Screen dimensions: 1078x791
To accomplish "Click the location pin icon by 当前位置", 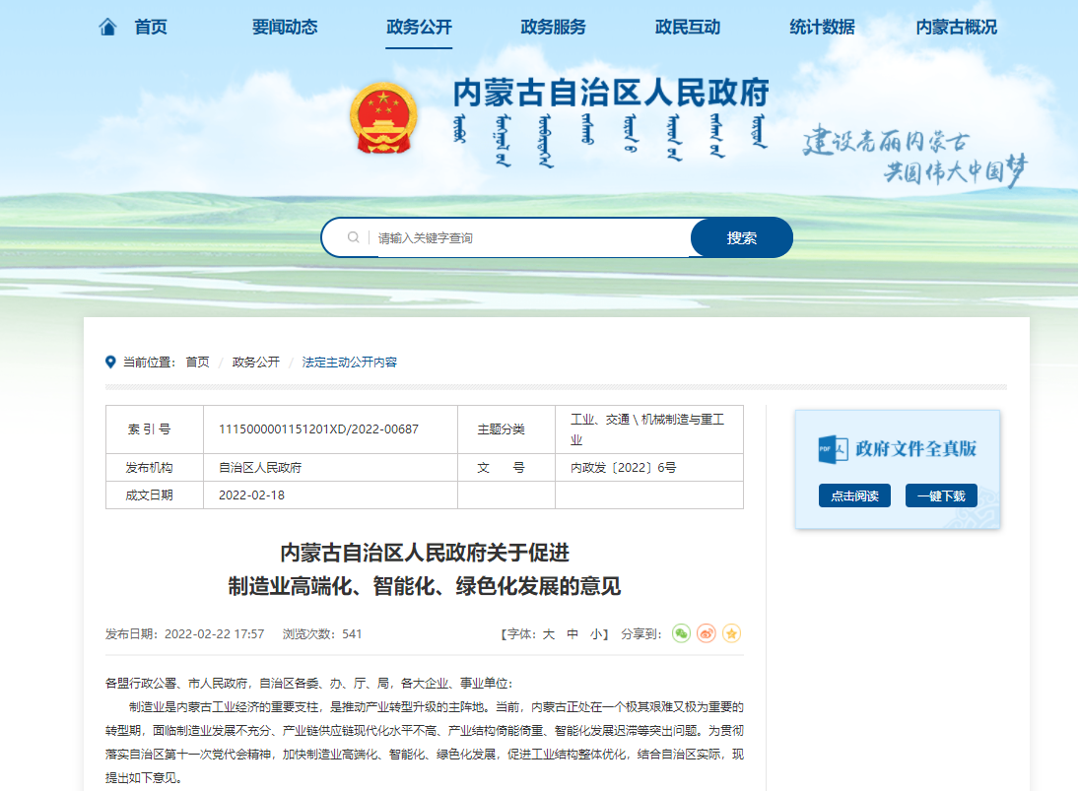I will [110, 362].
